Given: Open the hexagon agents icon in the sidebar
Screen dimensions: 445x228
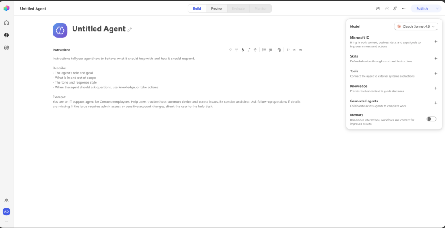Looking at the screenshot, I should 6,35.
